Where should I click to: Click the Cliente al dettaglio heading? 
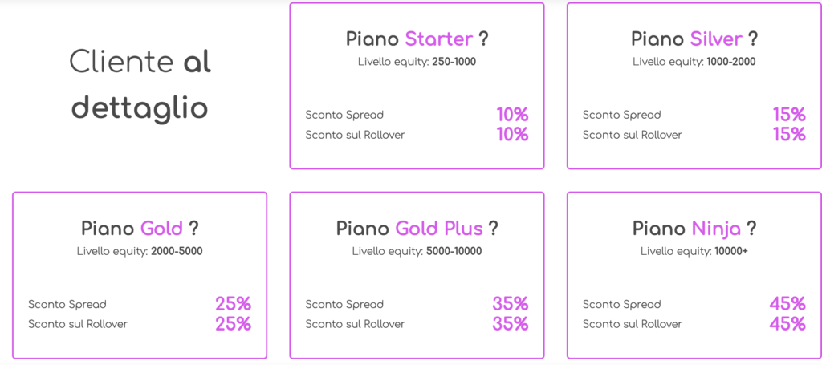(140, 85)
